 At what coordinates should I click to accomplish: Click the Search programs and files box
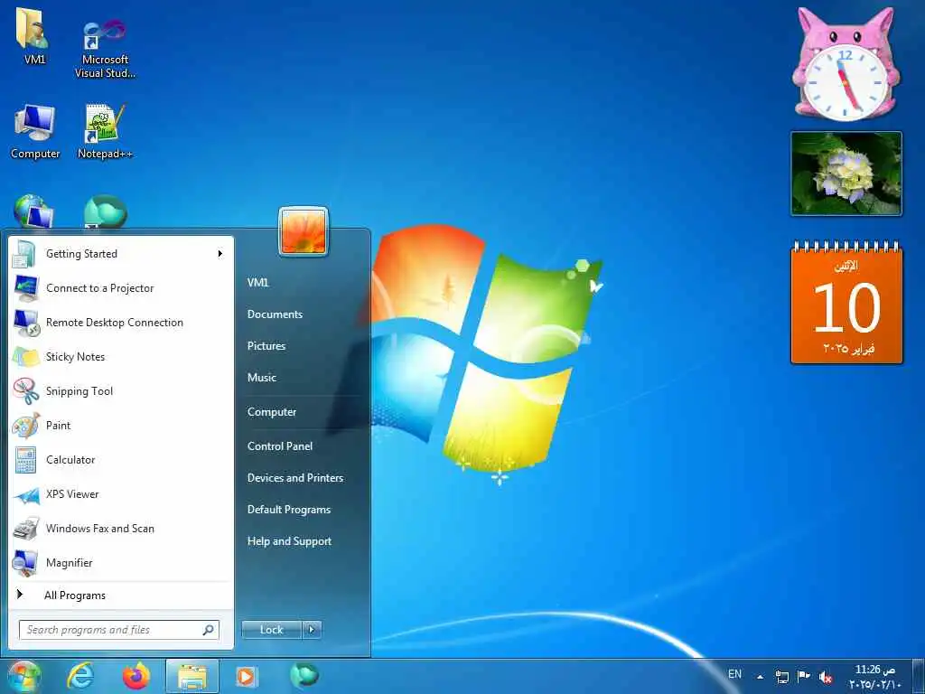119,630
